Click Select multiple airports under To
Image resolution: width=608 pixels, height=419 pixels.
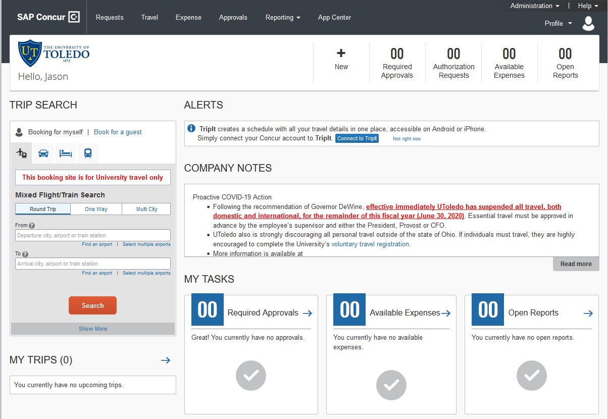click(146, 273)
